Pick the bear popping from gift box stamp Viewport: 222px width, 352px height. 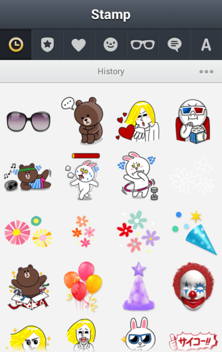(29, 287)
